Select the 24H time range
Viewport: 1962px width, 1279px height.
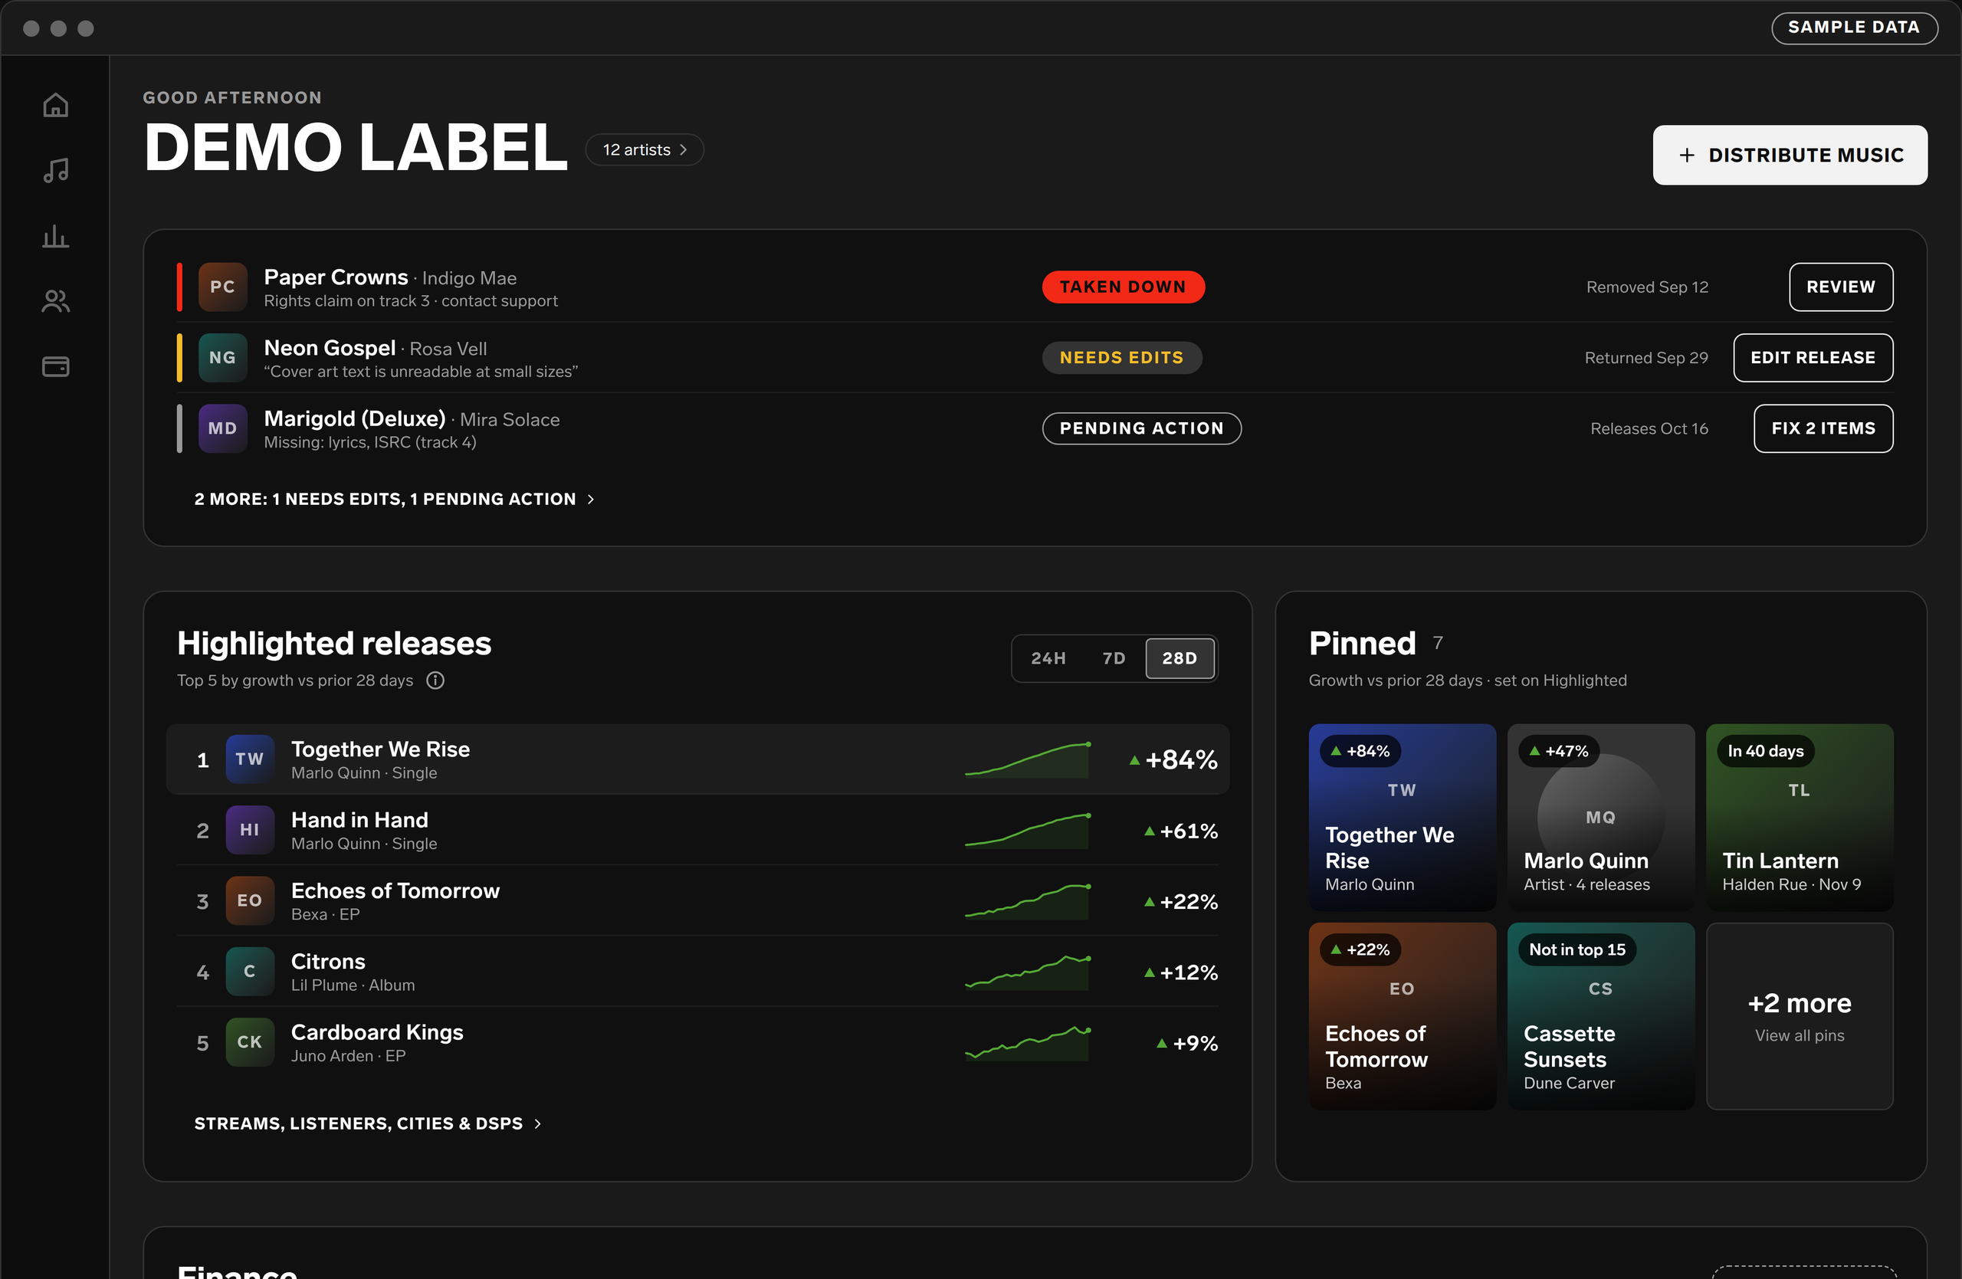coord(1048,658)
